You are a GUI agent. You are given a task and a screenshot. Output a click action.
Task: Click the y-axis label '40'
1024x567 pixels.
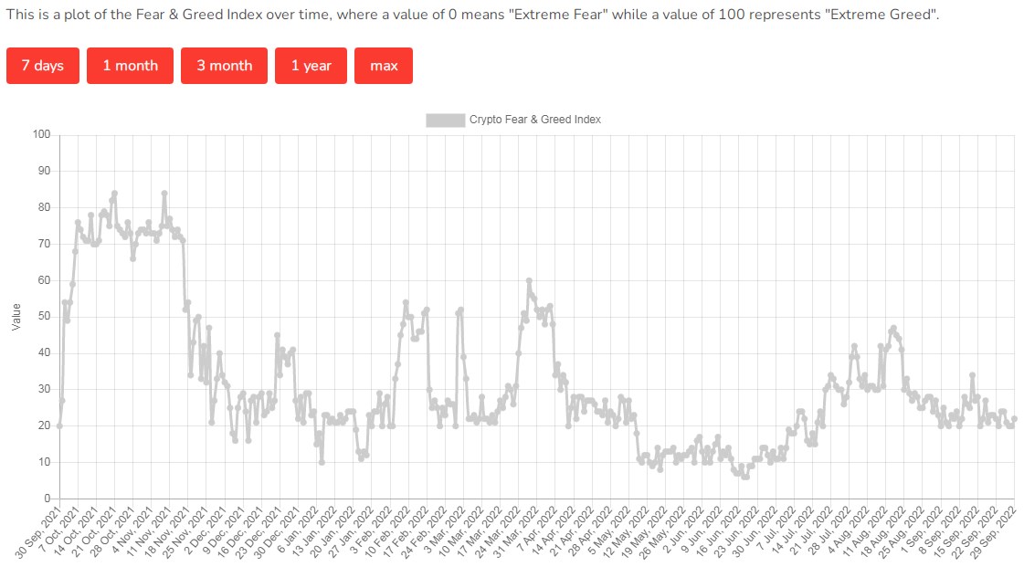44,353
